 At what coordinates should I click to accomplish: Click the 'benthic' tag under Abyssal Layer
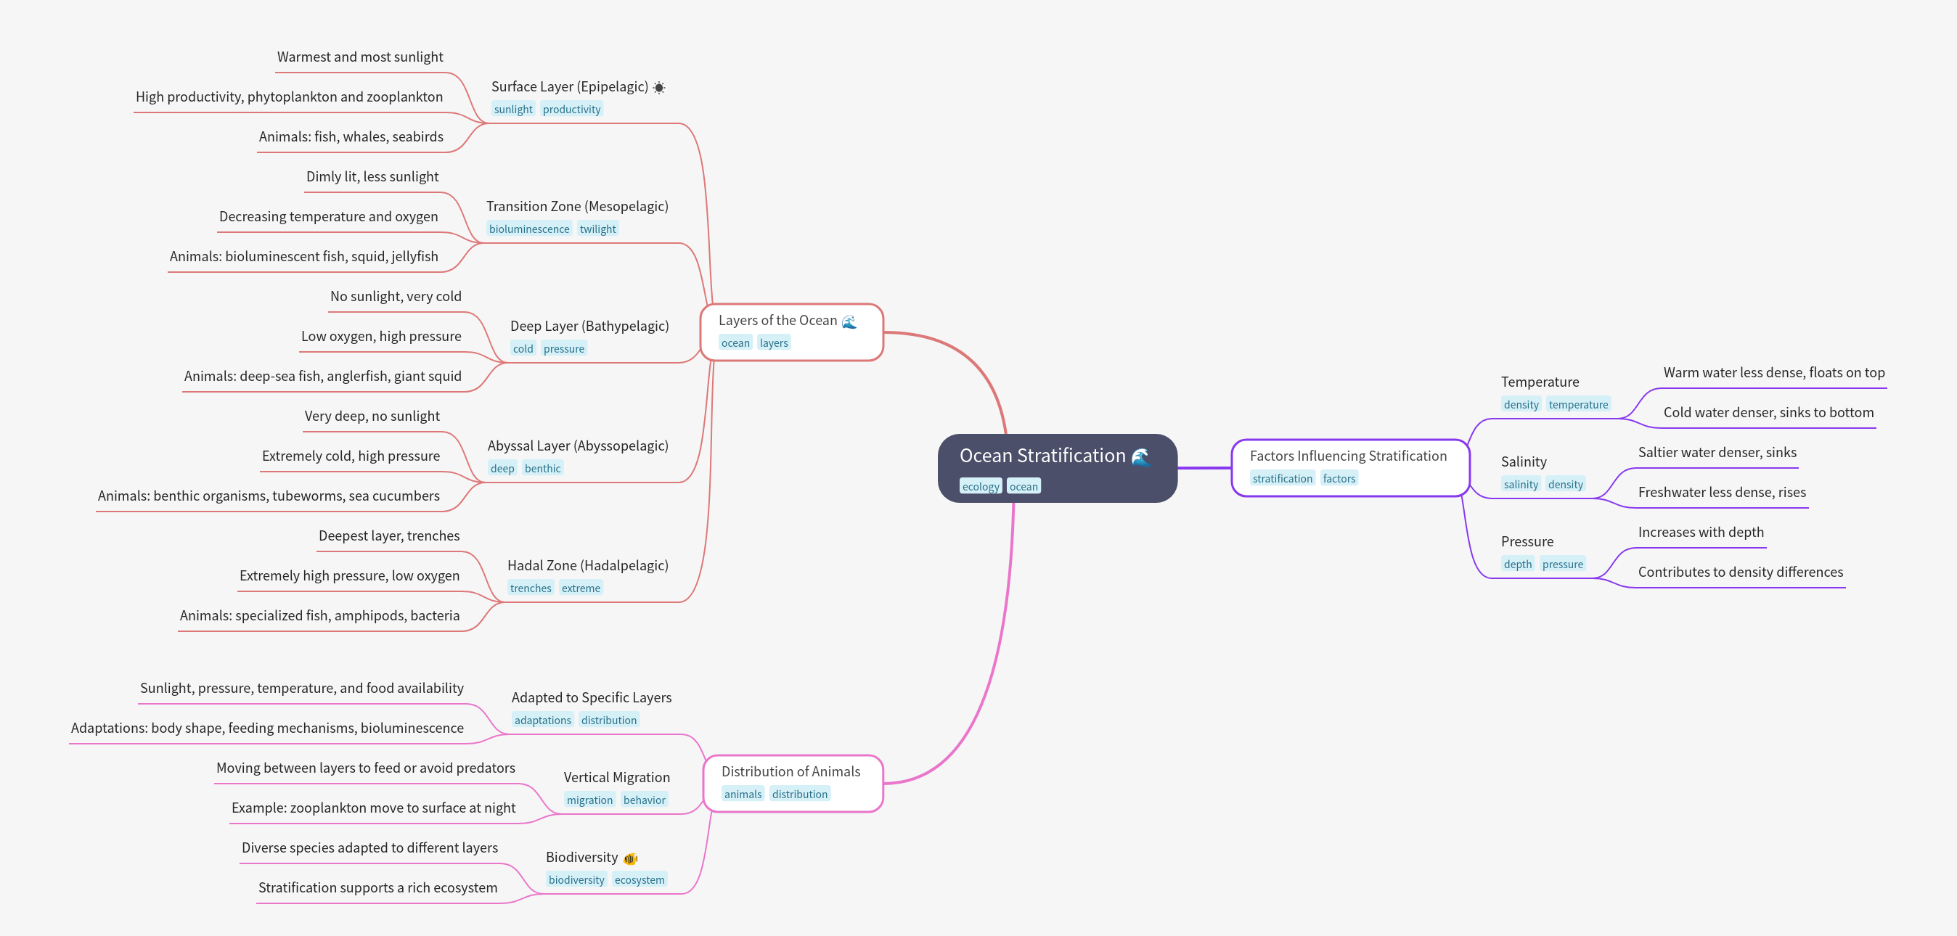point(542,469)
